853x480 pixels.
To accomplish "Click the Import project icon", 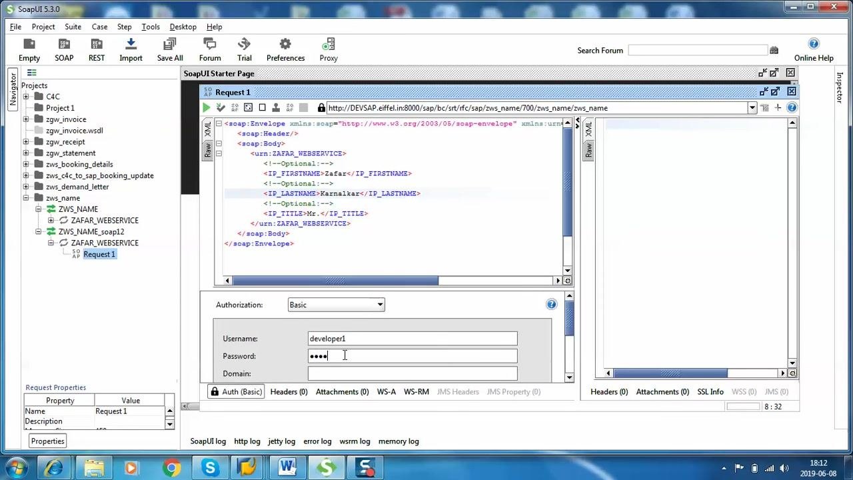I will (131, 50).
